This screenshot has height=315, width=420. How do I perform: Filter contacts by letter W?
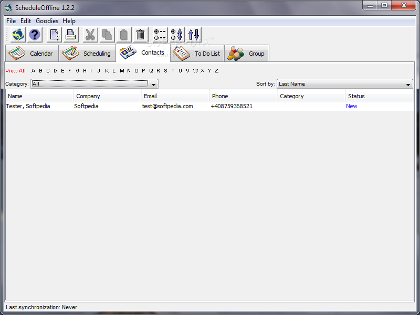coord(195,71)
